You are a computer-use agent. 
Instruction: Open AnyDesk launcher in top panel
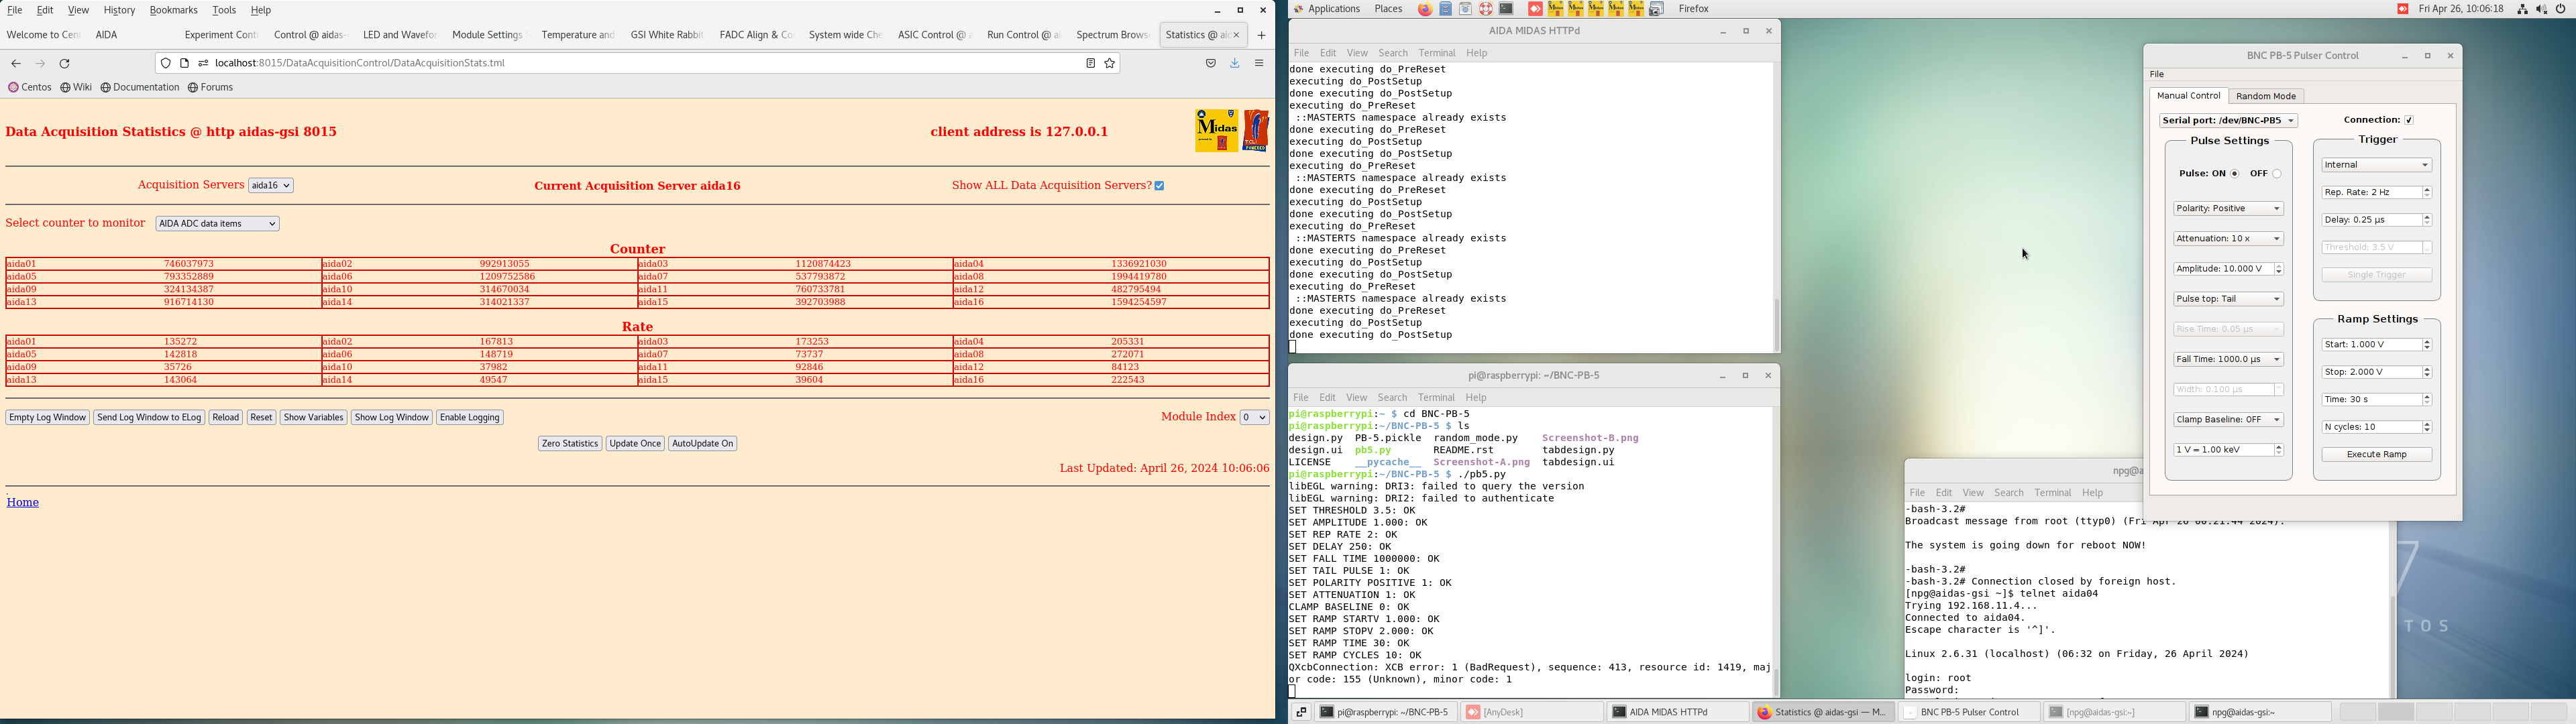tap(1535, 9)
